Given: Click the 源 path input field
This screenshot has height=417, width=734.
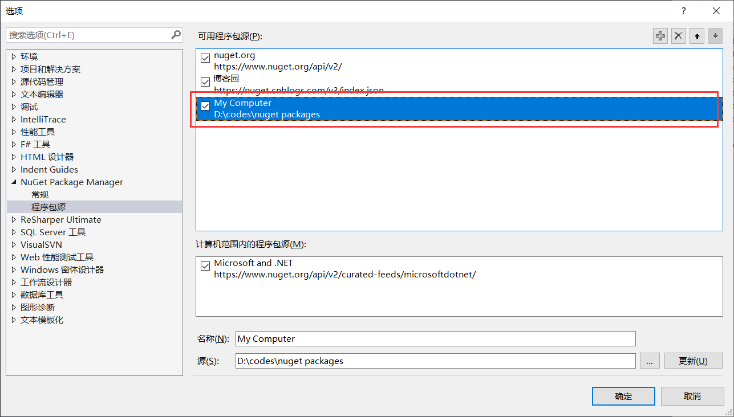Looking at the screenshot, I should tap(435, 361).
